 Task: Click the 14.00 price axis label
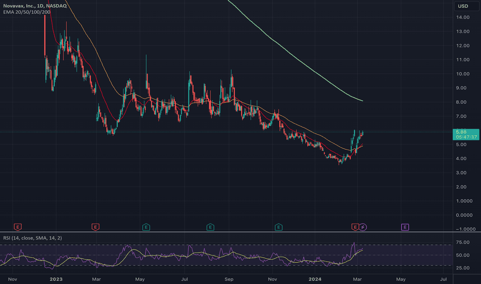pyautogui.click(x=462, y=17)
